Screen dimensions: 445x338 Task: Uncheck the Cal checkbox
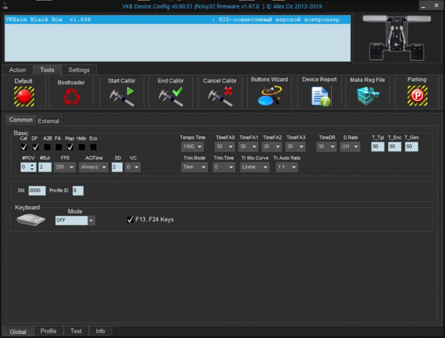click(24, 147)
